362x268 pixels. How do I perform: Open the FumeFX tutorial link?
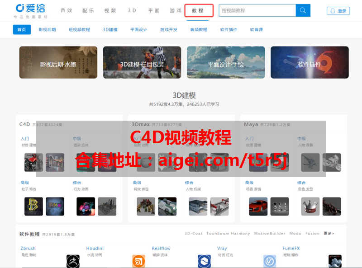click(x=291, y=249)
